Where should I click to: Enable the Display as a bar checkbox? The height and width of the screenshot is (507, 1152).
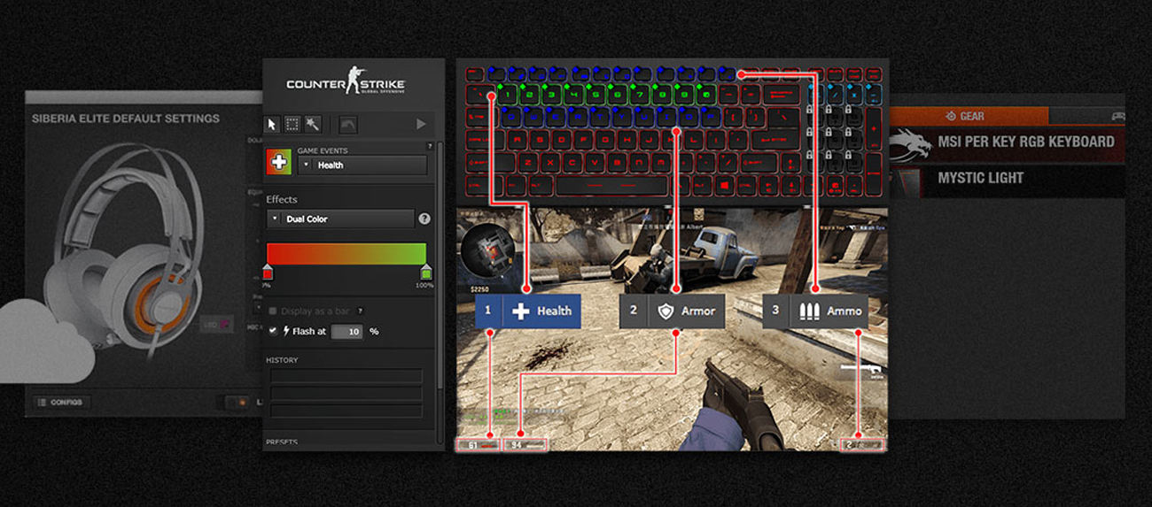point(272,311)
